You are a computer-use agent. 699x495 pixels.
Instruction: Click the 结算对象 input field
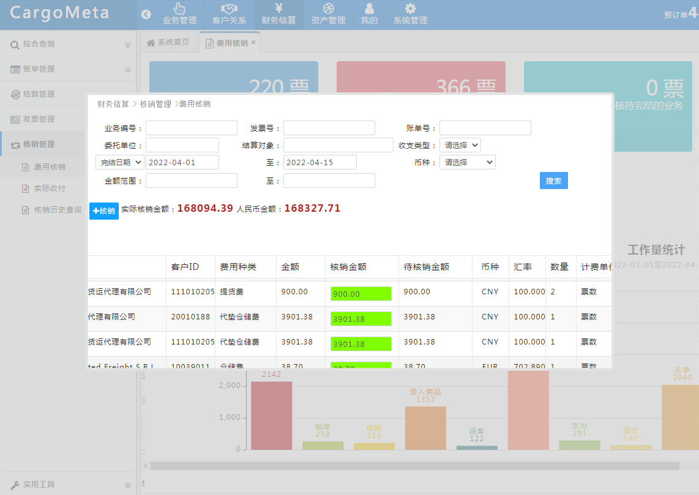(338, 145)
